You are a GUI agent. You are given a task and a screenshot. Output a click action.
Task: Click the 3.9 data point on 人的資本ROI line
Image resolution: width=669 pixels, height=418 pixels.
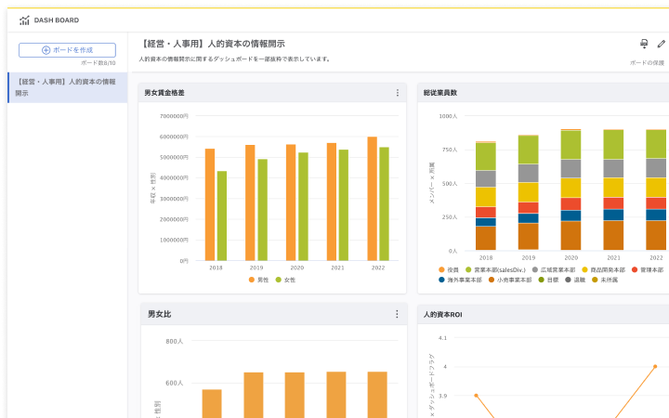pyautogui.click(x=476, y=396)
